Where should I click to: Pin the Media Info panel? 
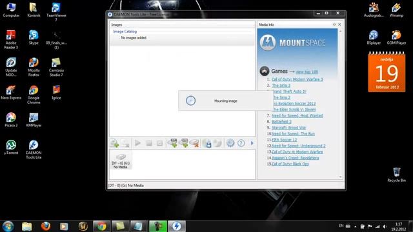(334, 24)
